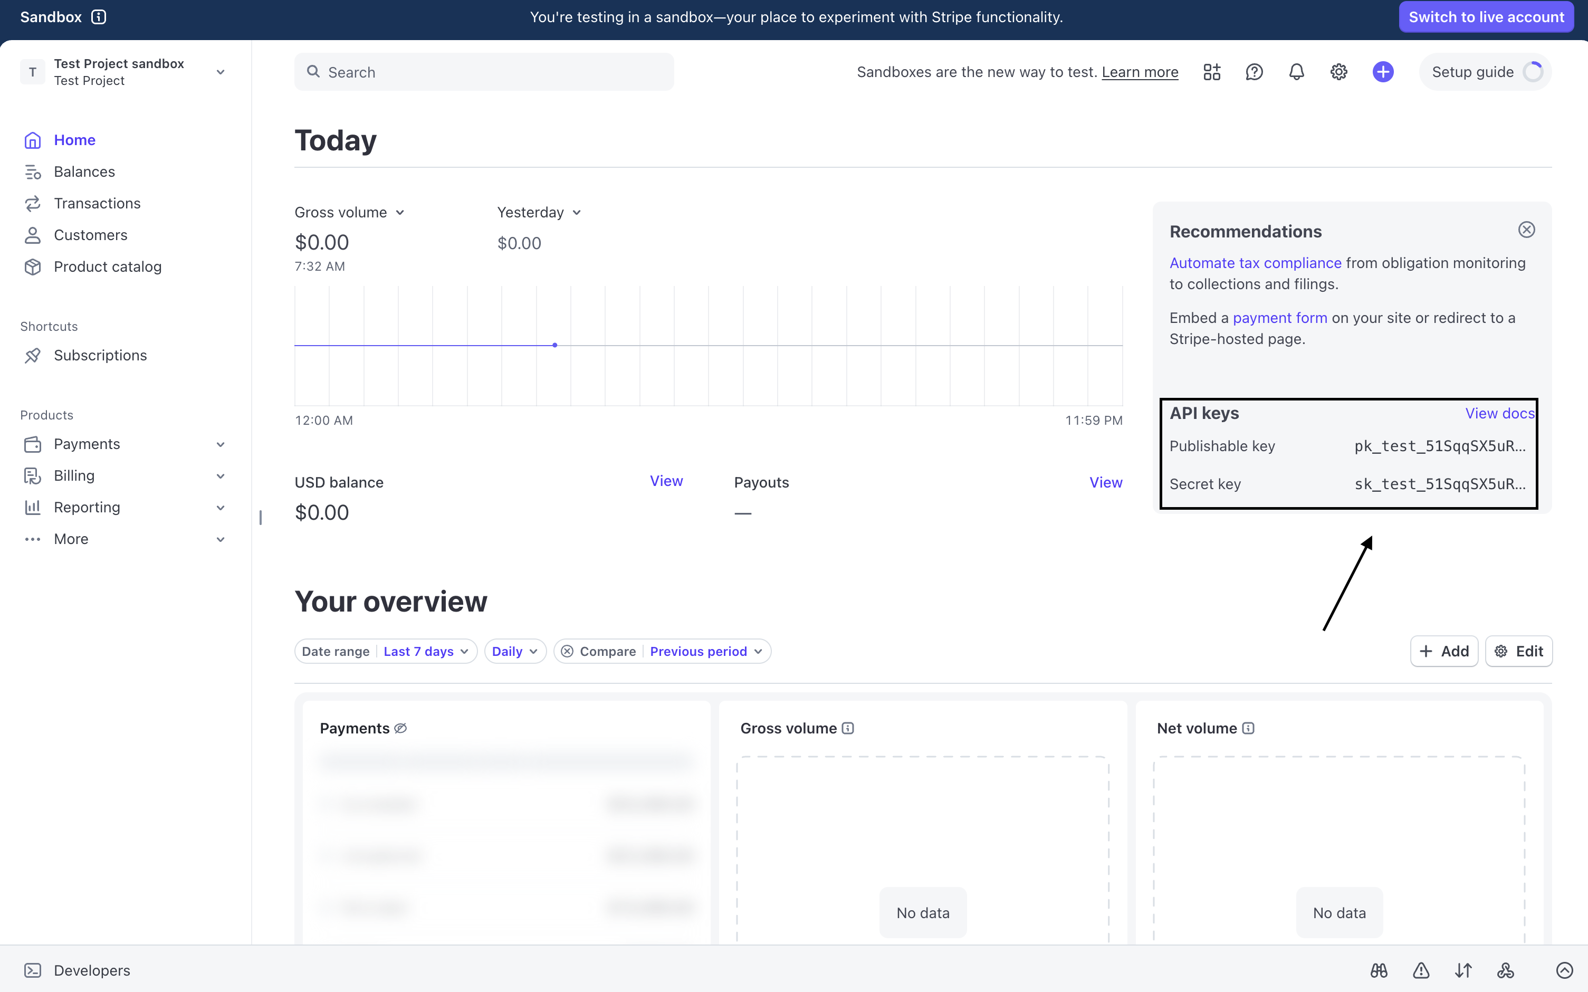This screenshot has height=992, width=1588.
Task: Click the purple create plus icon
Action: [x=1383, y=72]
